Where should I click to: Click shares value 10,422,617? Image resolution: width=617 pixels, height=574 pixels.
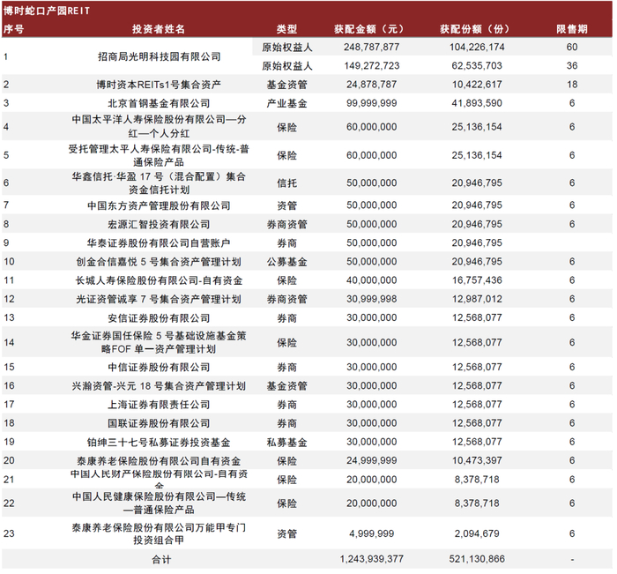[477, 85]
